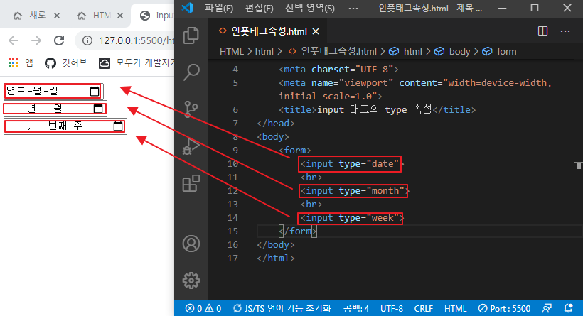Screen dimensions: 583x316
Task: Click line number 17 in gutter
Action: [x=232, y=258]
